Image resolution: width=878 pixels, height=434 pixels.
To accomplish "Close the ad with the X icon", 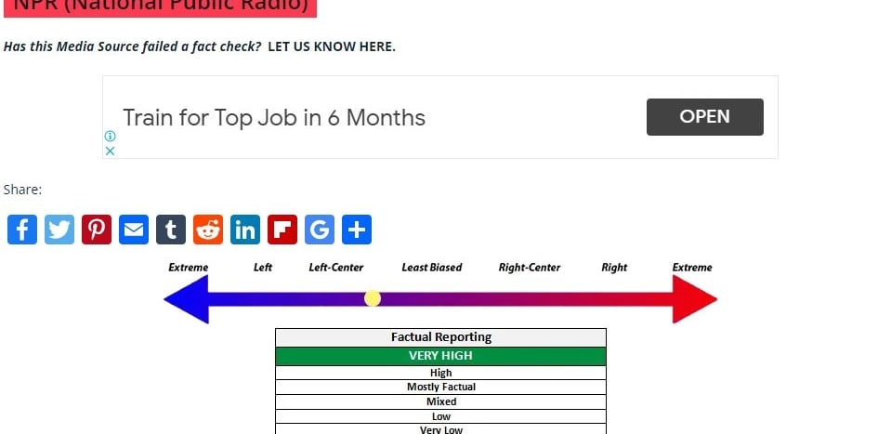I will [110, 150].
